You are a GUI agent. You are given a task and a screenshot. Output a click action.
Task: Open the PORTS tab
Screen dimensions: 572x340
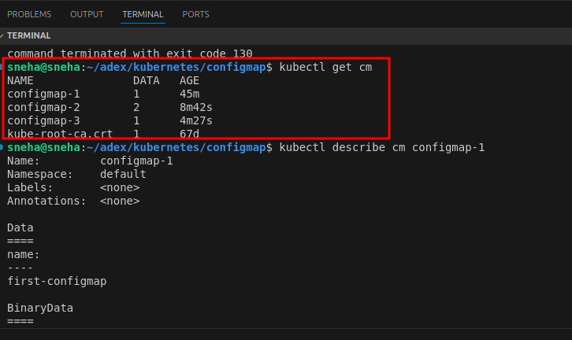[x=195, y=14]
